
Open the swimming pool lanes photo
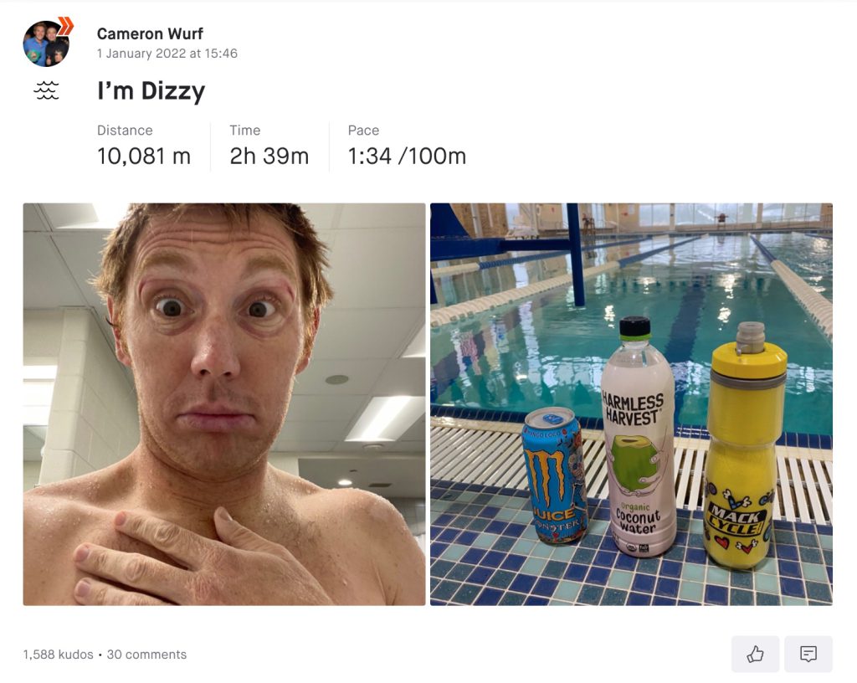[631, 404]
